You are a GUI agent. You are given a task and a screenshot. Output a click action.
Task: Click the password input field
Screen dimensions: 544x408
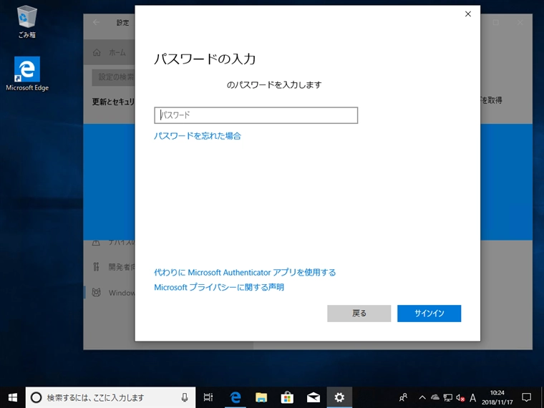tap(256, 115)
